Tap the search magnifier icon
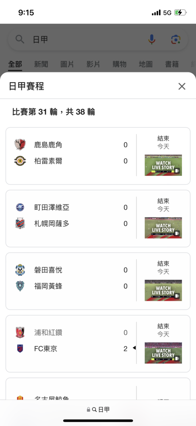This screenshot has height=426, width=196. click(20, 40)
